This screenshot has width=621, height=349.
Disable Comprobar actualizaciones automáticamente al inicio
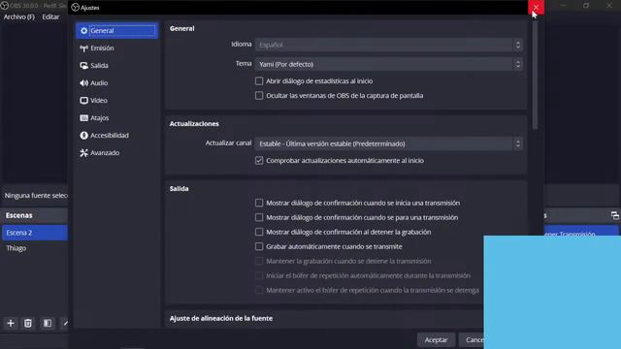point(259,160)
